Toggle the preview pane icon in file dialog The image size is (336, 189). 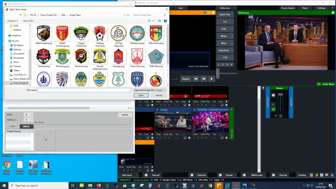pos(159,21)
